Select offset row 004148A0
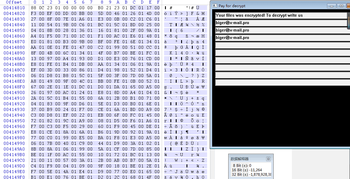 [x=14, y=59]
